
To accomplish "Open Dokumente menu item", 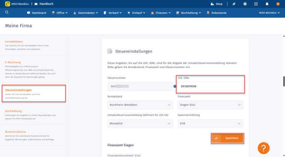I will tap(219, 13).
